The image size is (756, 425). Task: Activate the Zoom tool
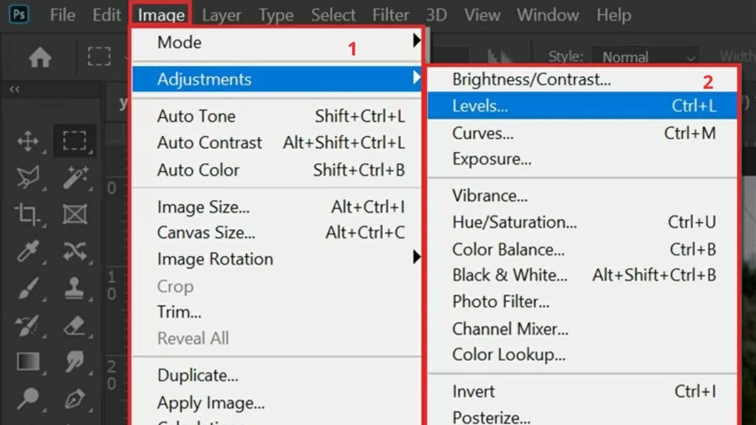[x=28, y=399]
